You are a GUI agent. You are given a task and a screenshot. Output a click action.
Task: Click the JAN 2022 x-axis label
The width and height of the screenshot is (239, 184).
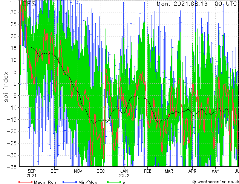tap(124, 173)
